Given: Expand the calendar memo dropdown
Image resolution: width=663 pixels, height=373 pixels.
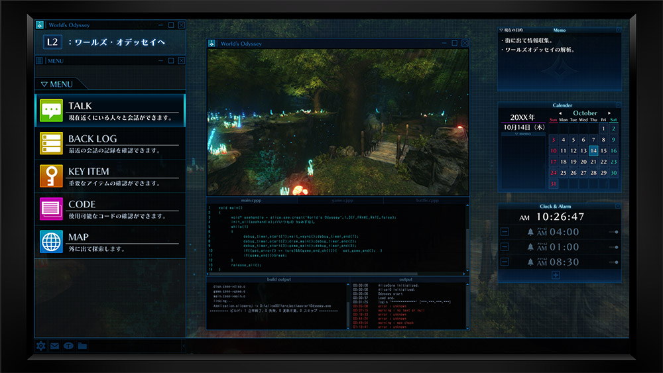Looking at the screenshot, I should pyautogui.click(x=523, y=134).
